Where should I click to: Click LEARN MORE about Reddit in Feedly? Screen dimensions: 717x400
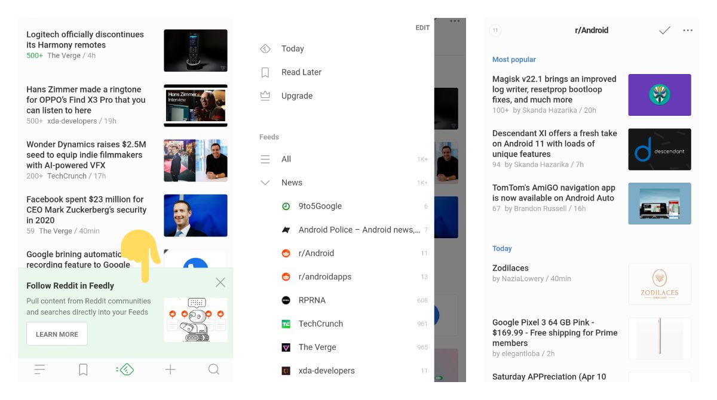point(57,334)
